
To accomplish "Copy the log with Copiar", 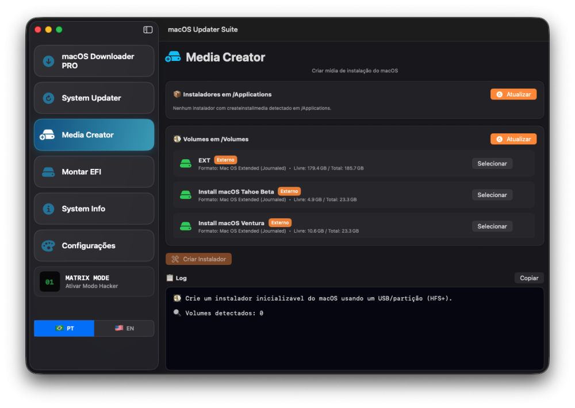I will coord(529,278).
